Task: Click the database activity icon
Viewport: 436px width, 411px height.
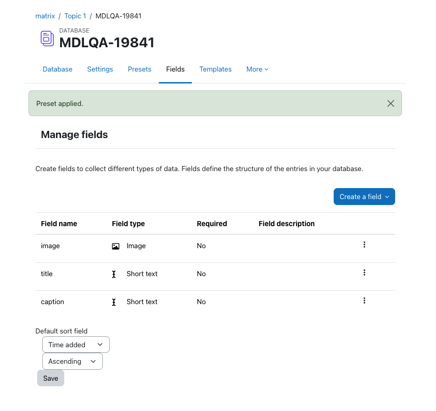Action: tap(47, 39)
